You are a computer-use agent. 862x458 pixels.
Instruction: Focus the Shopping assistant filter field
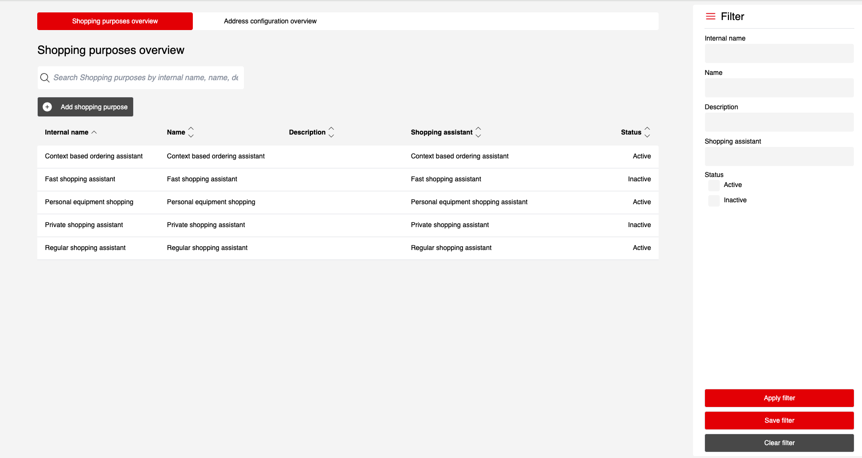tap(779, 156)
